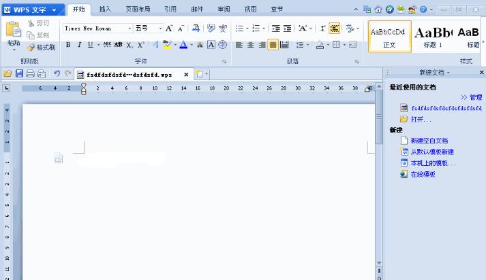Click the Cut (剪切) scissors icon
Screen dimensions: 486x280
pyautogui.click(x=31, y=23)
